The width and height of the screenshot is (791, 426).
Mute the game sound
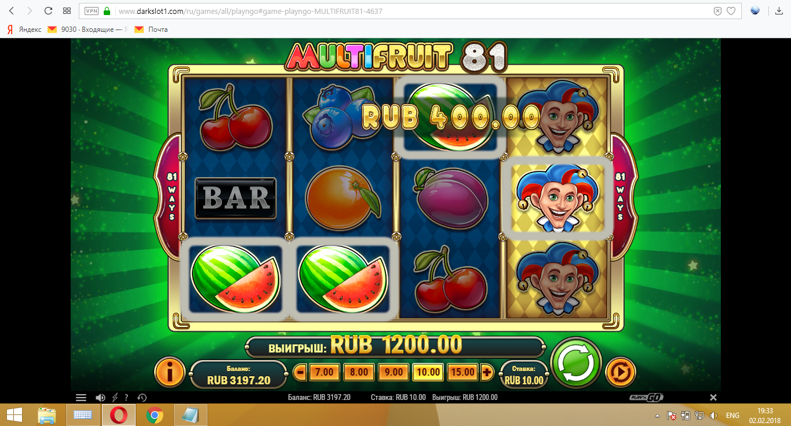coord(100,398)
